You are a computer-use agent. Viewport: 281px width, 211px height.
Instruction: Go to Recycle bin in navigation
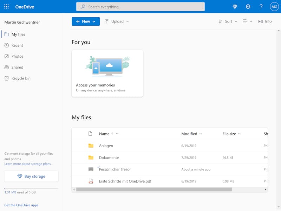21,78
